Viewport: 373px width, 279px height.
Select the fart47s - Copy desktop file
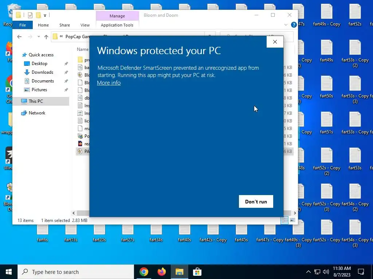[270, 233]
